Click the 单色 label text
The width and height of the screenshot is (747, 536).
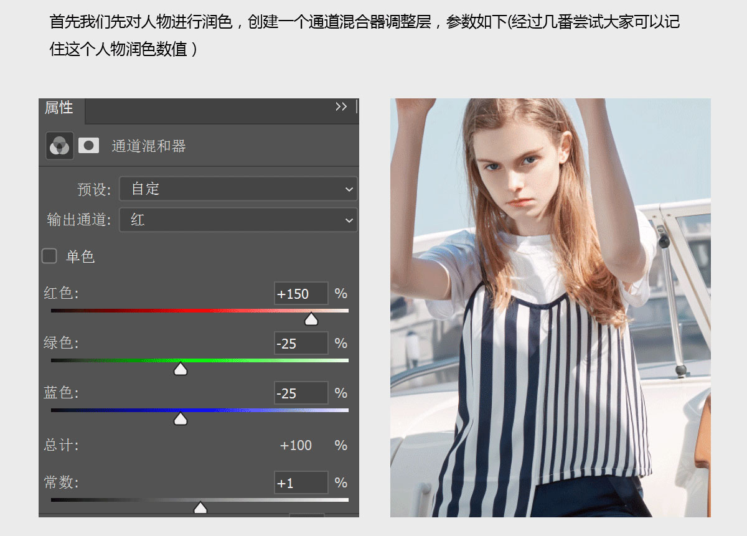(80, 256)
